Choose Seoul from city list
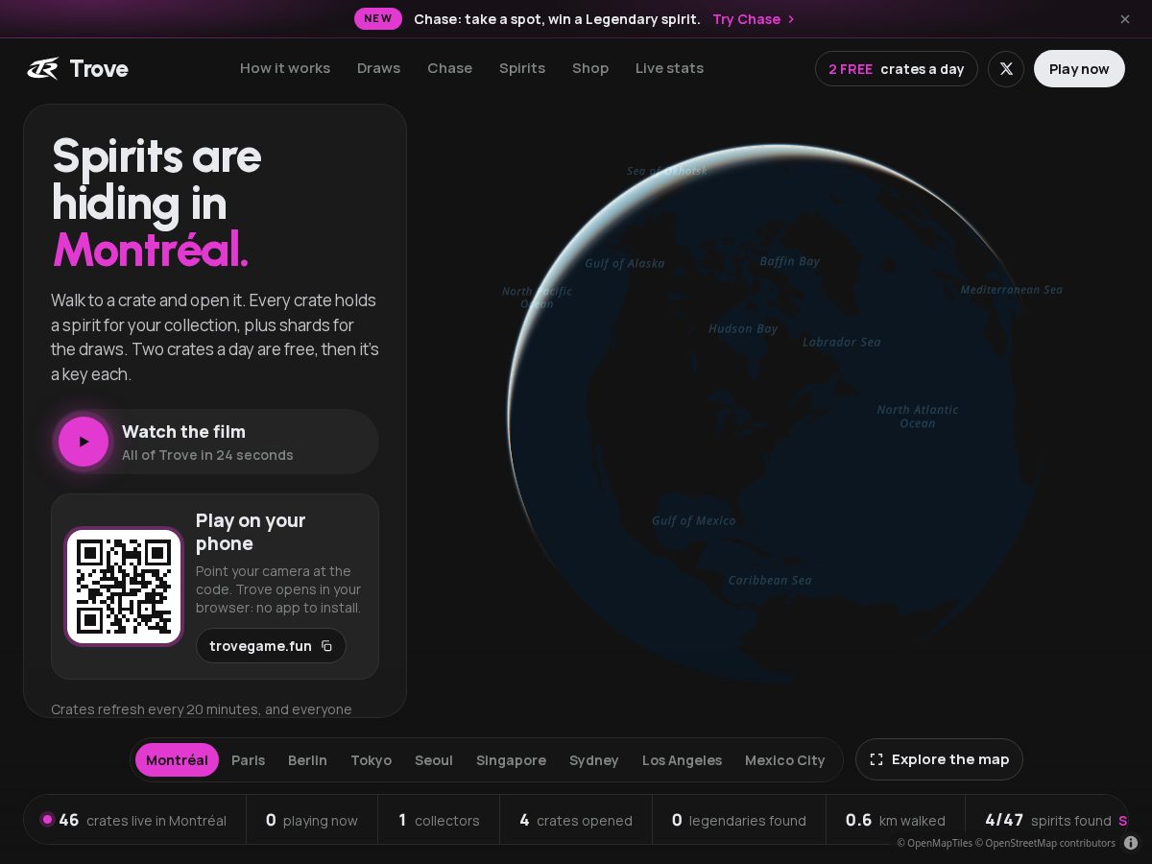The width and height of the screenshot is (1152, 864). coord(434,760)
